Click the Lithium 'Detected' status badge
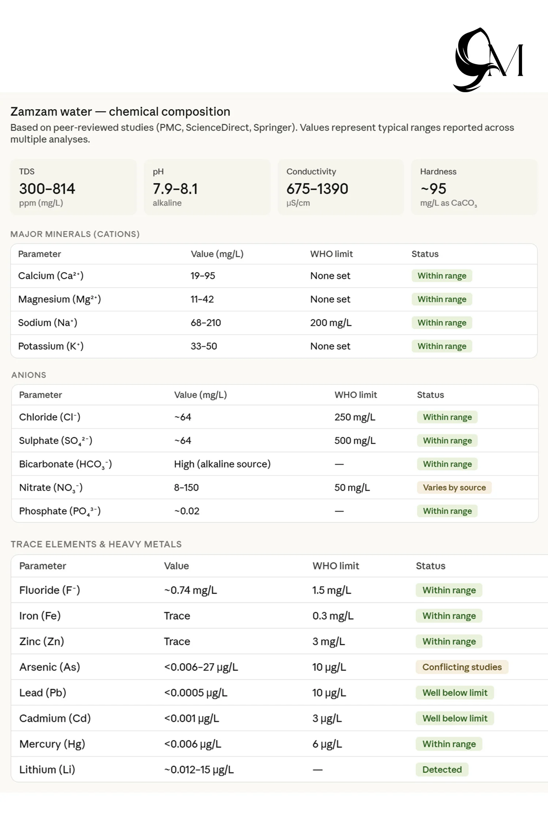Image resolution: width=548 pixels, height=823 pixels. click(442, 769)
